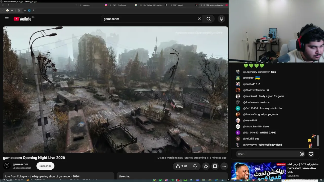The width and height of the screenshot is (324, 182).
Task: Click @wojto4348's avatar in chat
Action: [x=238, y=120]
